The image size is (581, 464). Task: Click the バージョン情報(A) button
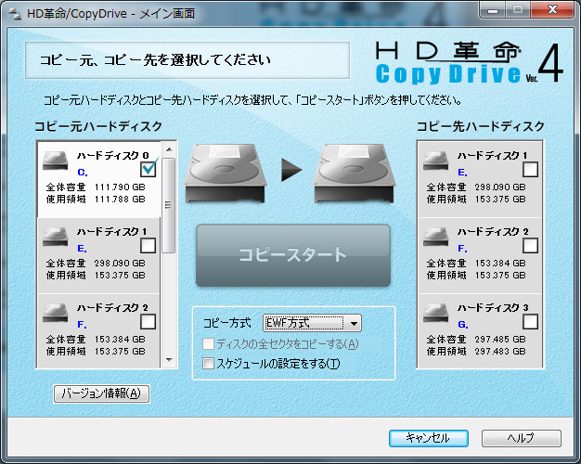[101, 393]
